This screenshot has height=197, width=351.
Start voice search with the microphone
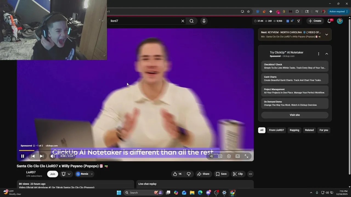click(x=204, y=21)
